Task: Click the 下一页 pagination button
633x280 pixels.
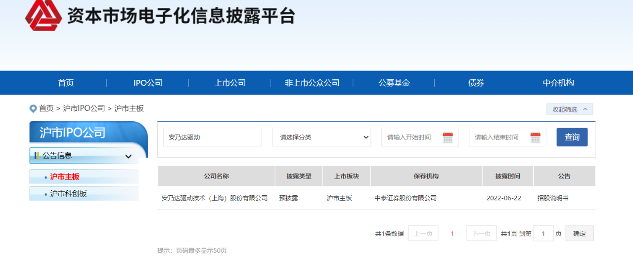Action: point(481,234)
